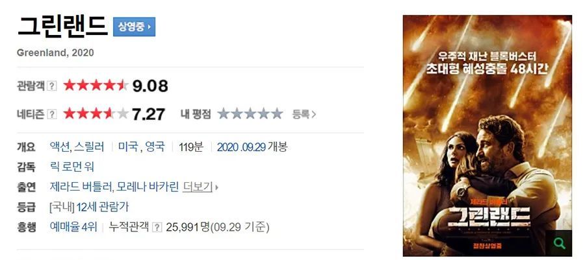This screenshot has width=585, height=260.
Task: Select the first star in 내 평점
Action: point(223,113)
